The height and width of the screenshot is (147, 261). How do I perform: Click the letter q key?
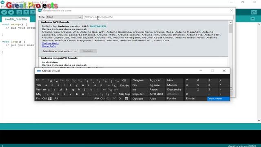[49, 89]
